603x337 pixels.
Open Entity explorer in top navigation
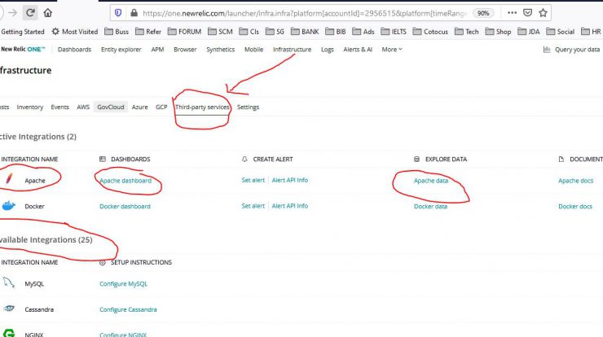click(x=121, y=49)
